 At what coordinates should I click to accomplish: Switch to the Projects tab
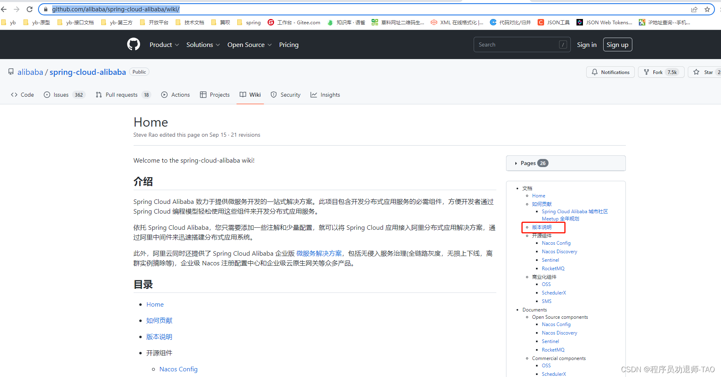pos(215,95)
